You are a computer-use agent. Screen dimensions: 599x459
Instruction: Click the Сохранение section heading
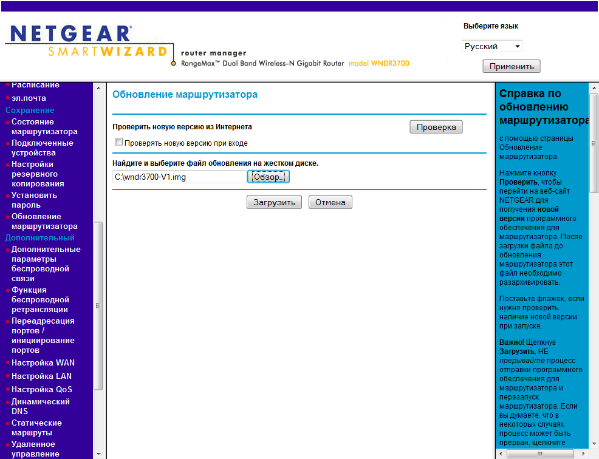[30, 110]
